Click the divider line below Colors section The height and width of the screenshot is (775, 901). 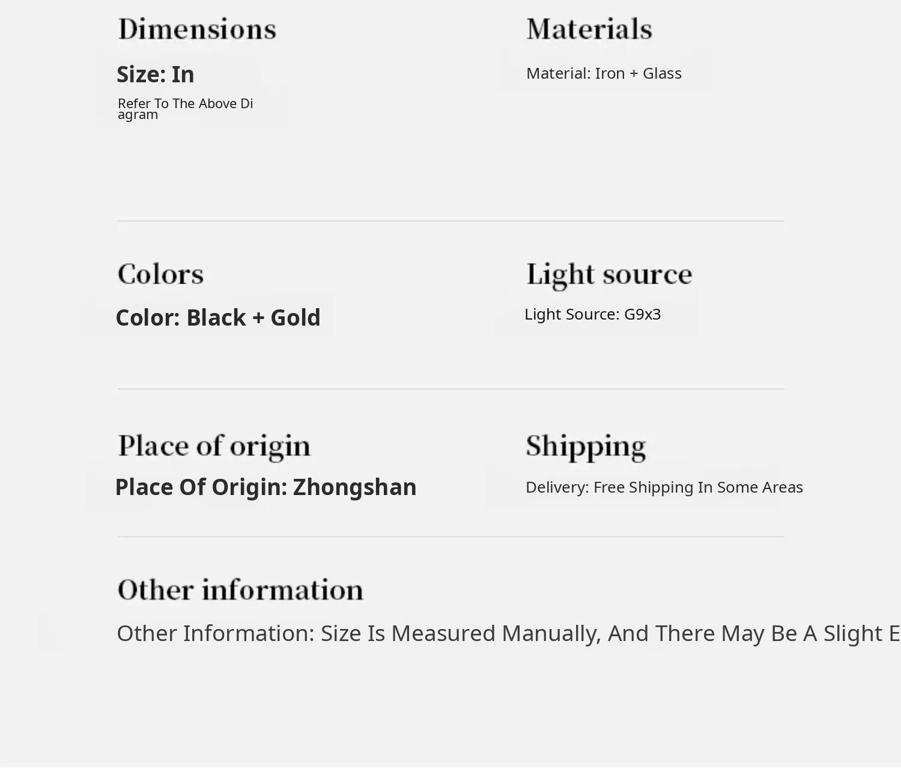pyautogui.click(x=450, y=389)
